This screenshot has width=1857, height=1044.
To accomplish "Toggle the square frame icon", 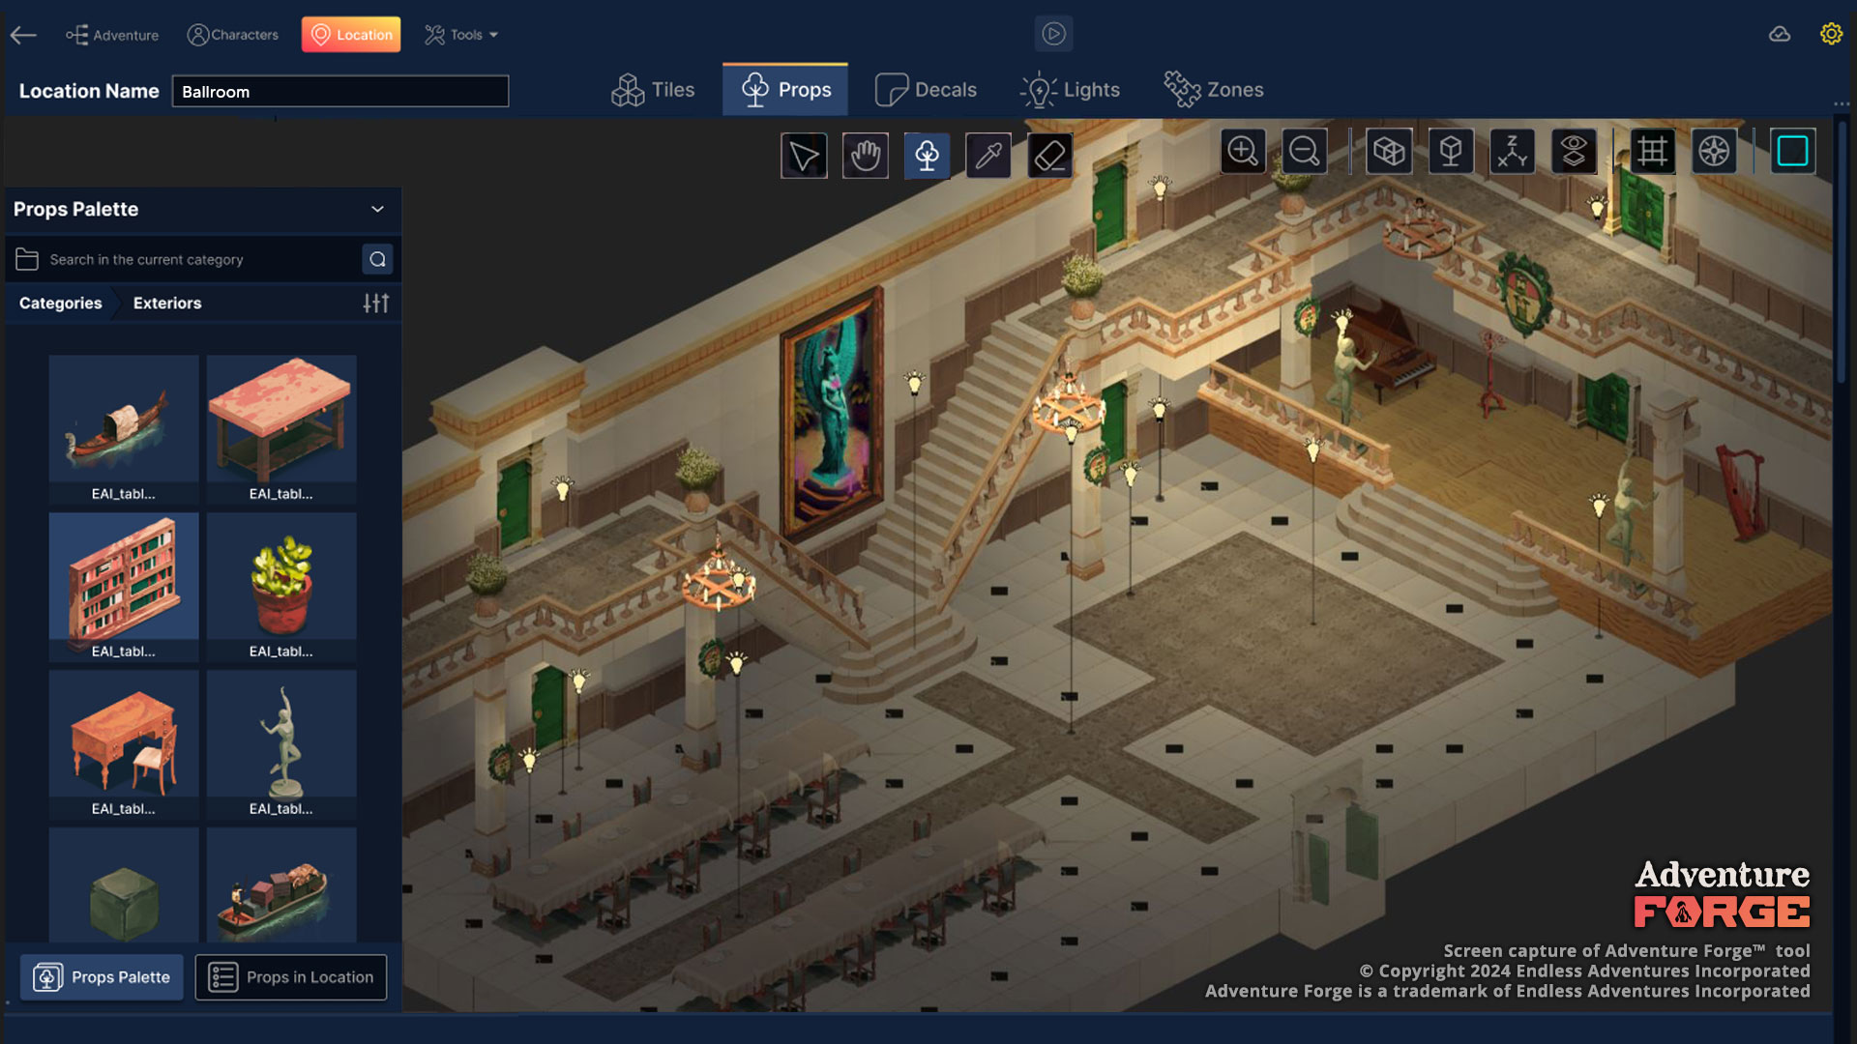I will coord(1792,151).
